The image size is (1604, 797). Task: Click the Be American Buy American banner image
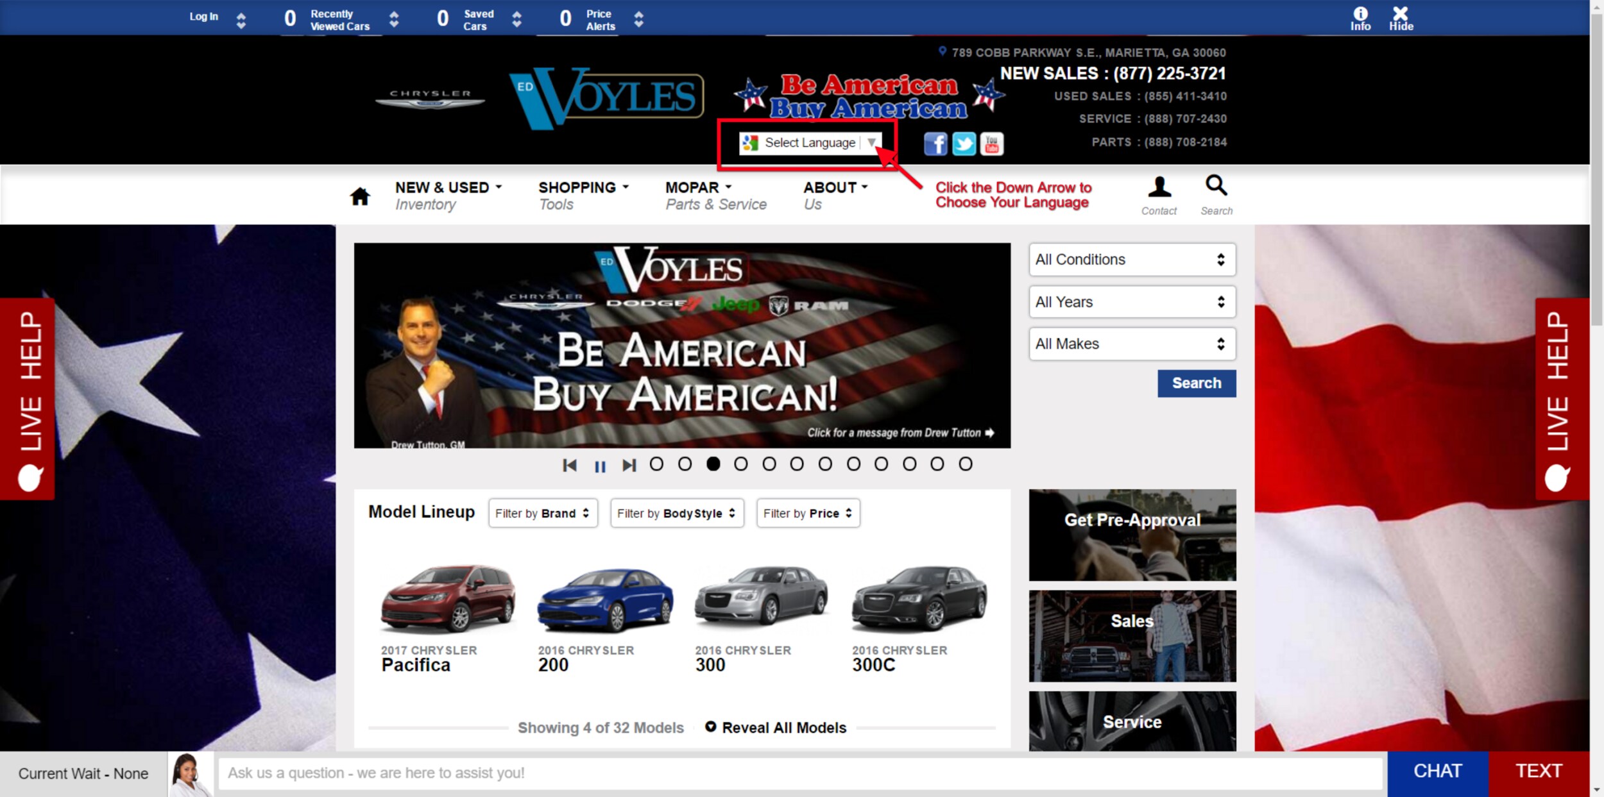[x=682, y=346]
